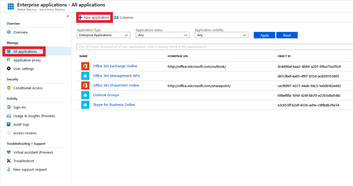The height and width of the screenshot is (186, 353).
Task: Click the plus icon of New application
Action: (81, 18)
